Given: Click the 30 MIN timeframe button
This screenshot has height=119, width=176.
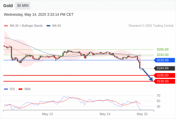Looking at the screenshot, I should (x=23, y=6).
